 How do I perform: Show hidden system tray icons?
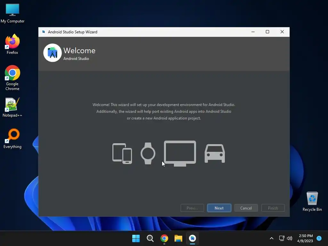coord(272,238)
